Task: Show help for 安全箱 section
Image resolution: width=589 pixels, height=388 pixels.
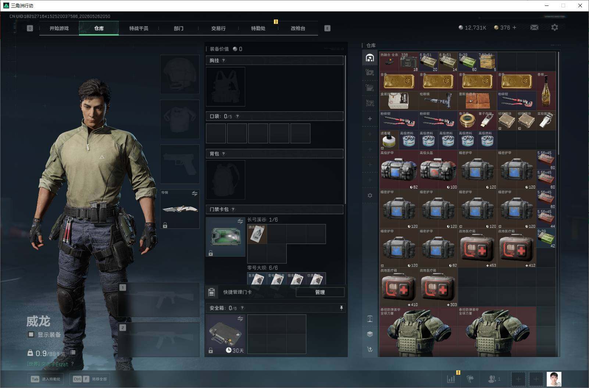Action: [242, 308]
